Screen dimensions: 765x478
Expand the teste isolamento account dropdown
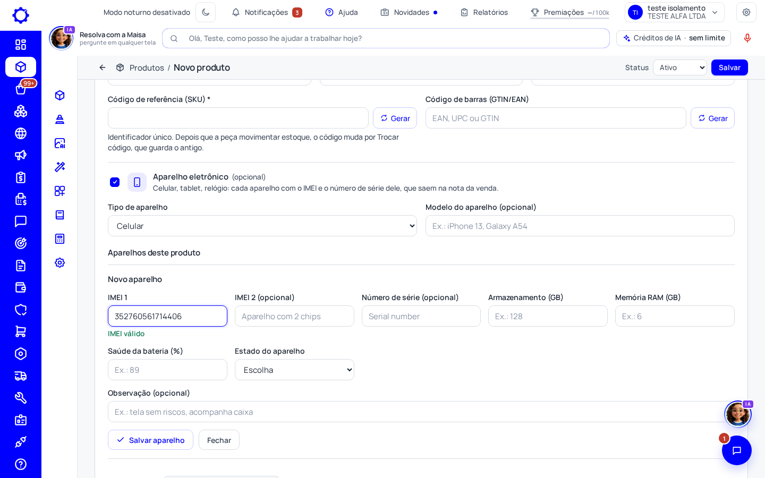coord(675,12)
